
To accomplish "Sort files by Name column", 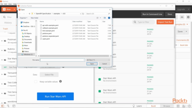I will (42, 21).
